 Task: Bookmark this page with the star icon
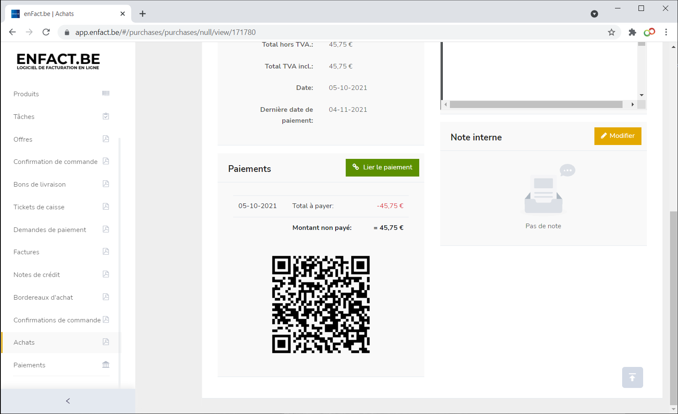tap(611, 32)
